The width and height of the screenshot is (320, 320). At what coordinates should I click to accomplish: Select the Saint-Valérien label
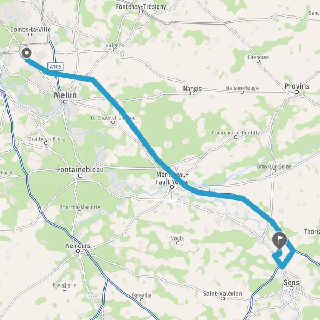click(x=222, y=294)
